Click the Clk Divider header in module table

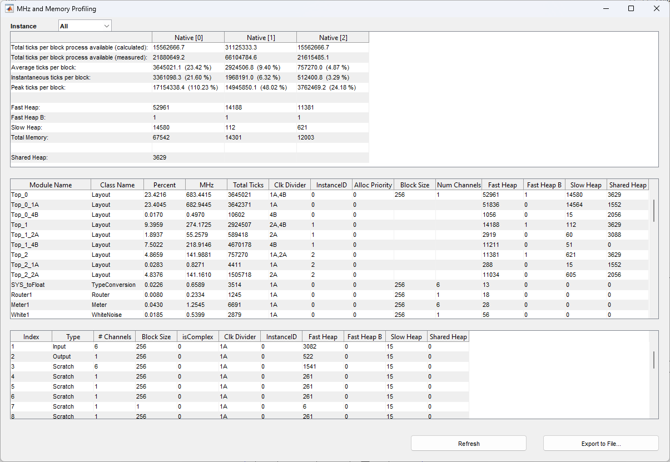click(288, 185)
